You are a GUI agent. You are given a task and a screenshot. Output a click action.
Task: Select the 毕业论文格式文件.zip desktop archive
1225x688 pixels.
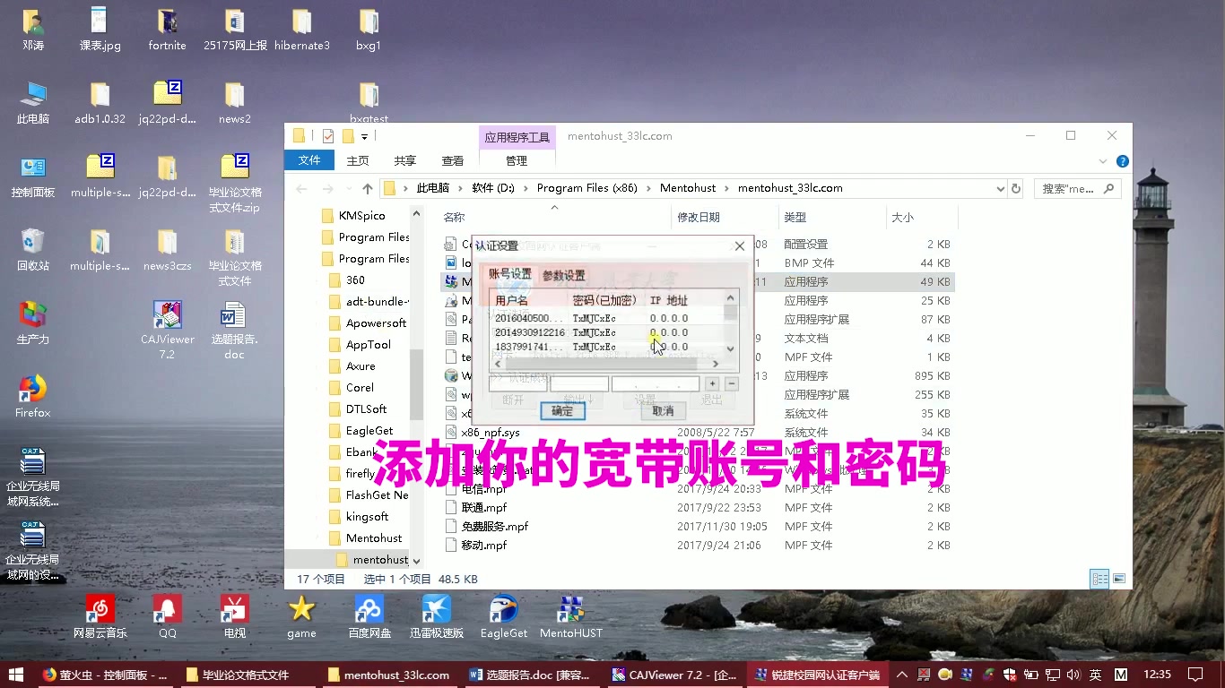coord(234,183)
